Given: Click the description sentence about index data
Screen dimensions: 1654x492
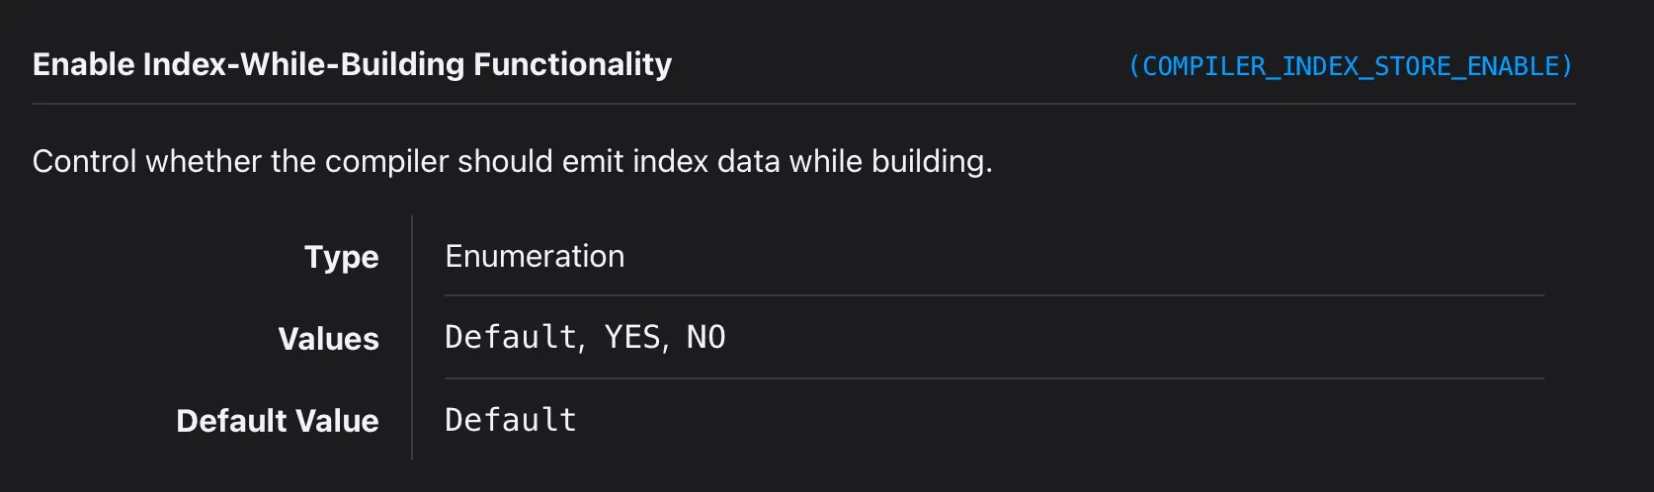Looking at the screenshot, I should [512, 161].
